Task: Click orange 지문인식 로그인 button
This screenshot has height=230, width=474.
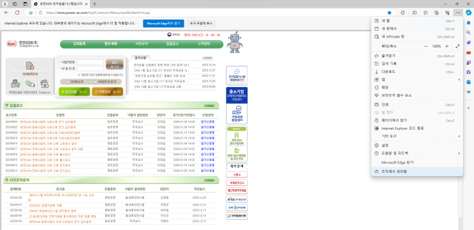Action: tap(107, 91)
